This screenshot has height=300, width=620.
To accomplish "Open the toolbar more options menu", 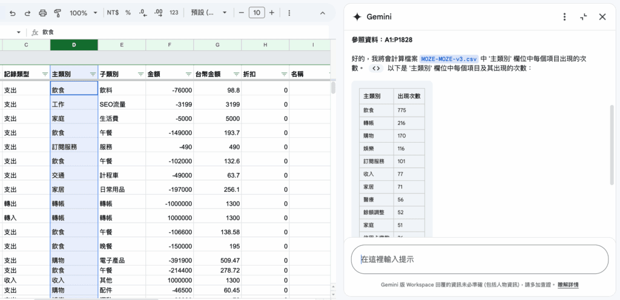I will click(289, 13).
